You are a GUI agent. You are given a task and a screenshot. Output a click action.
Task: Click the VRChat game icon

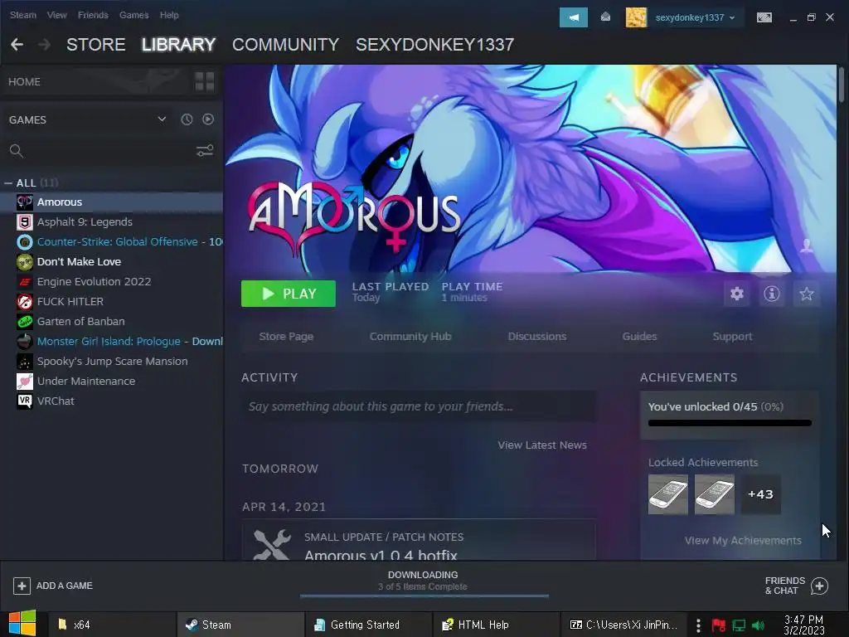(24, 401)
